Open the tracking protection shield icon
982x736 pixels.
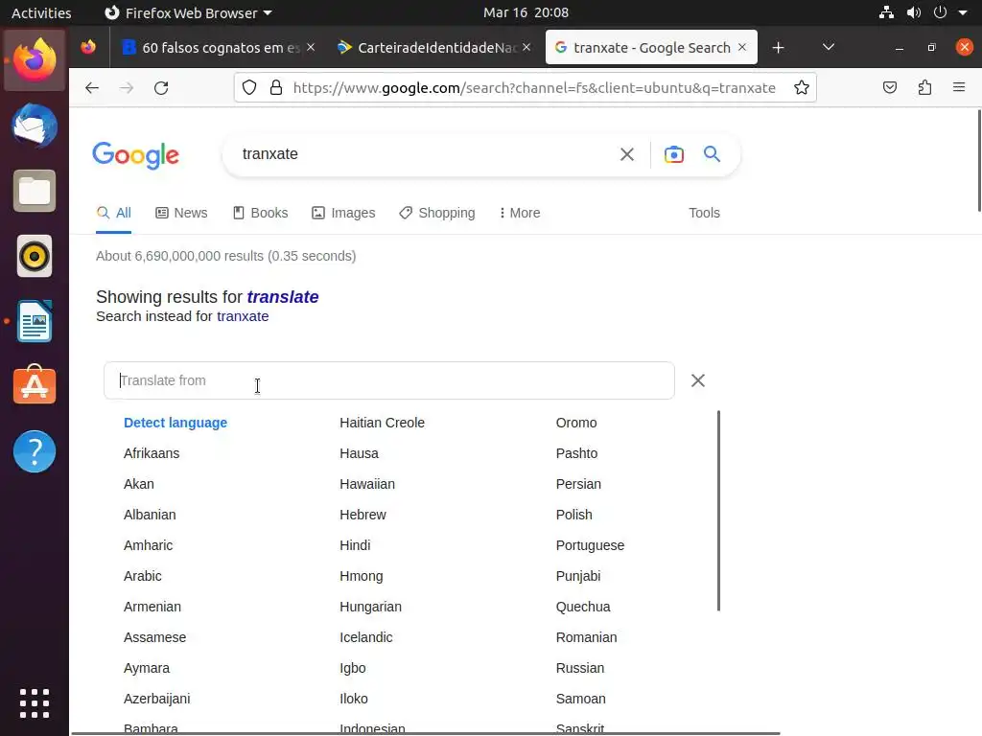coord(249,87)
